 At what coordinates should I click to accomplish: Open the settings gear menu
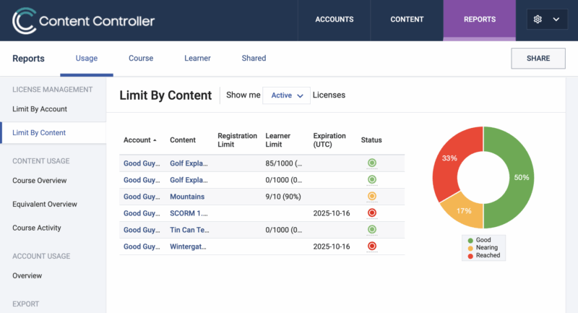[538, 20]
